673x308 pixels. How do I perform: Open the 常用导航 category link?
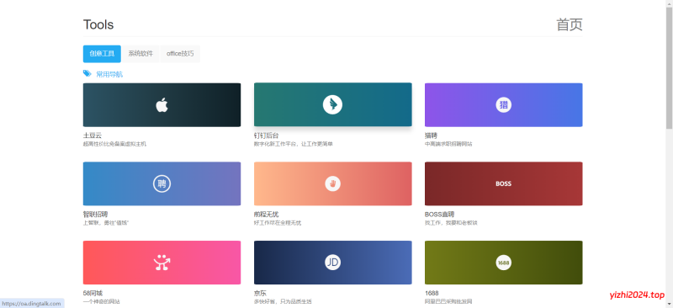click(109, 74)
